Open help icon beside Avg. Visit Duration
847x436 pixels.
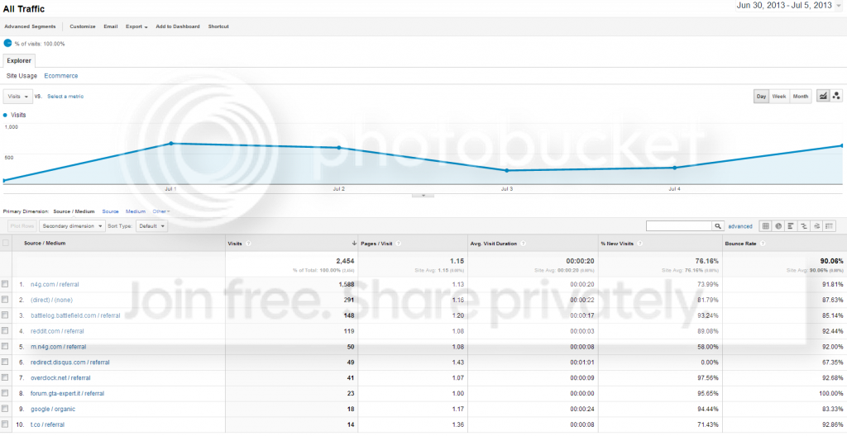[x=524, y=244]
